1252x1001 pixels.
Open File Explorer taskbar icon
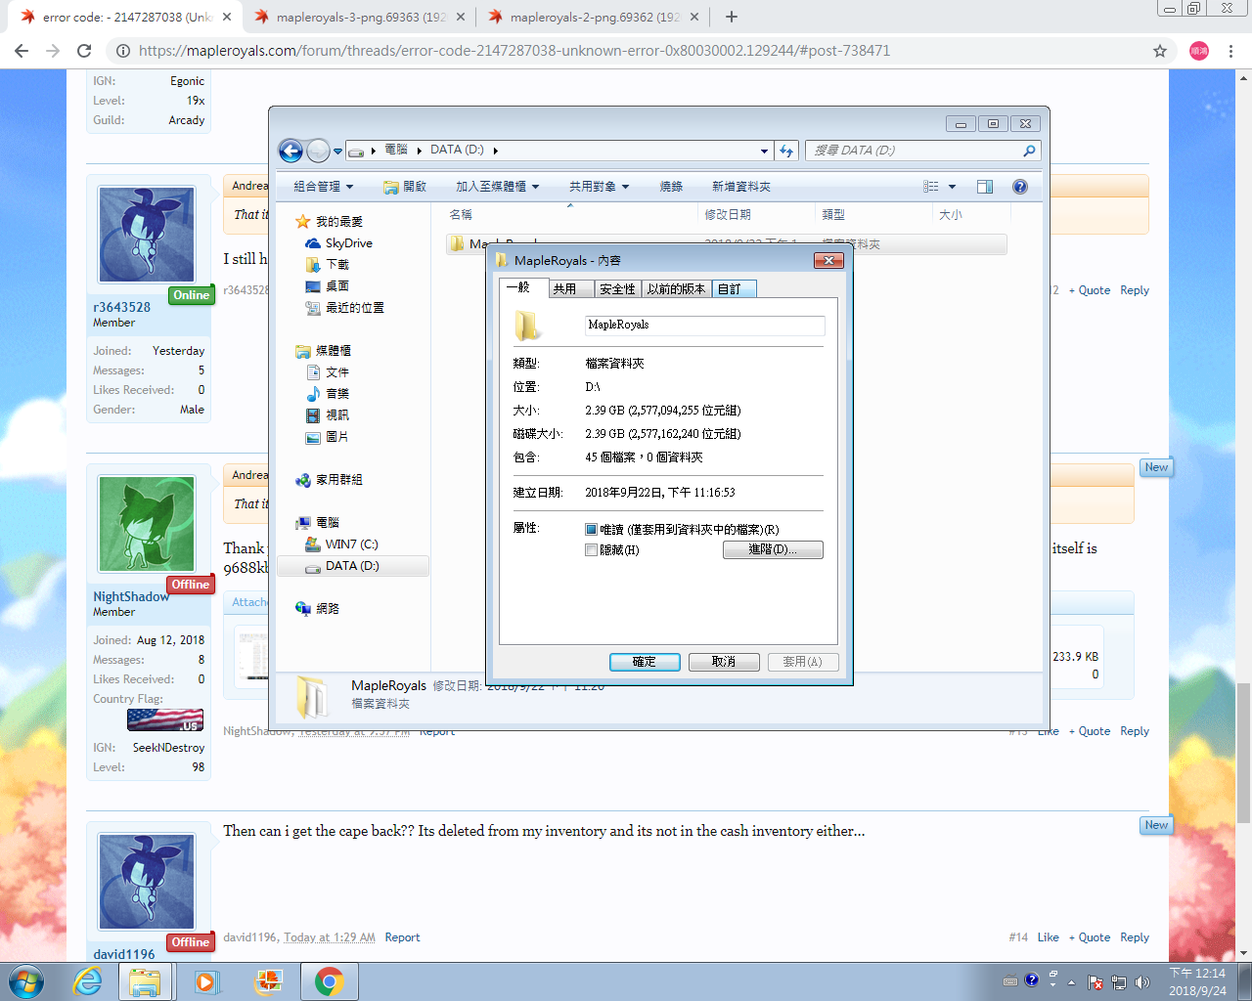coord(145,981)
